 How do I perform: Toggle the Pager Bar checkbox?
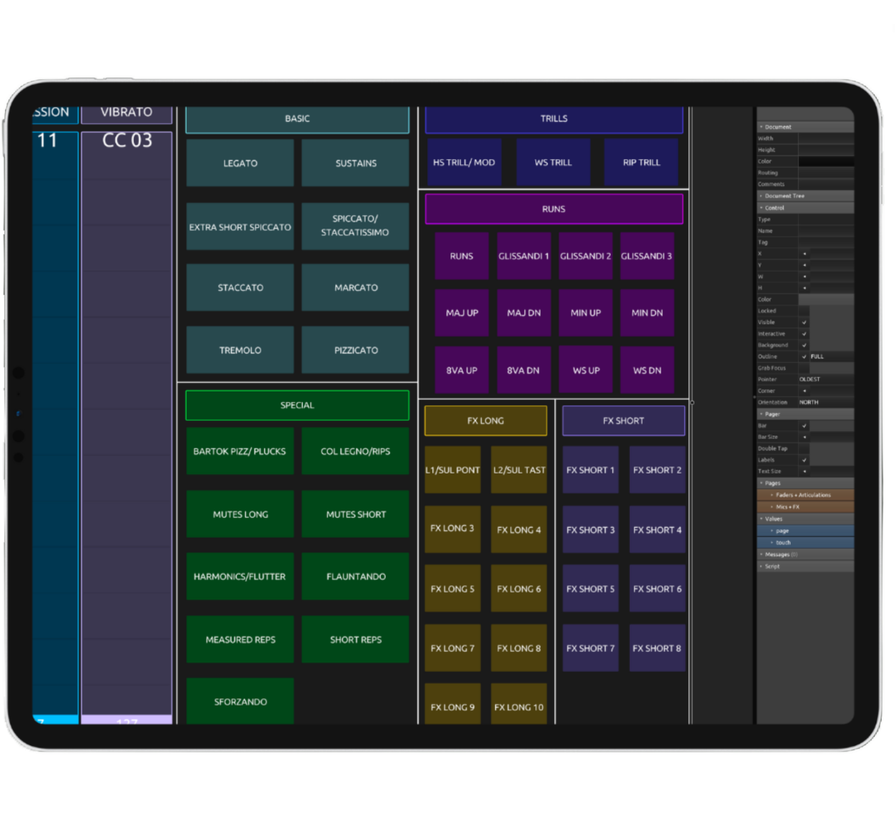(804, 426)
